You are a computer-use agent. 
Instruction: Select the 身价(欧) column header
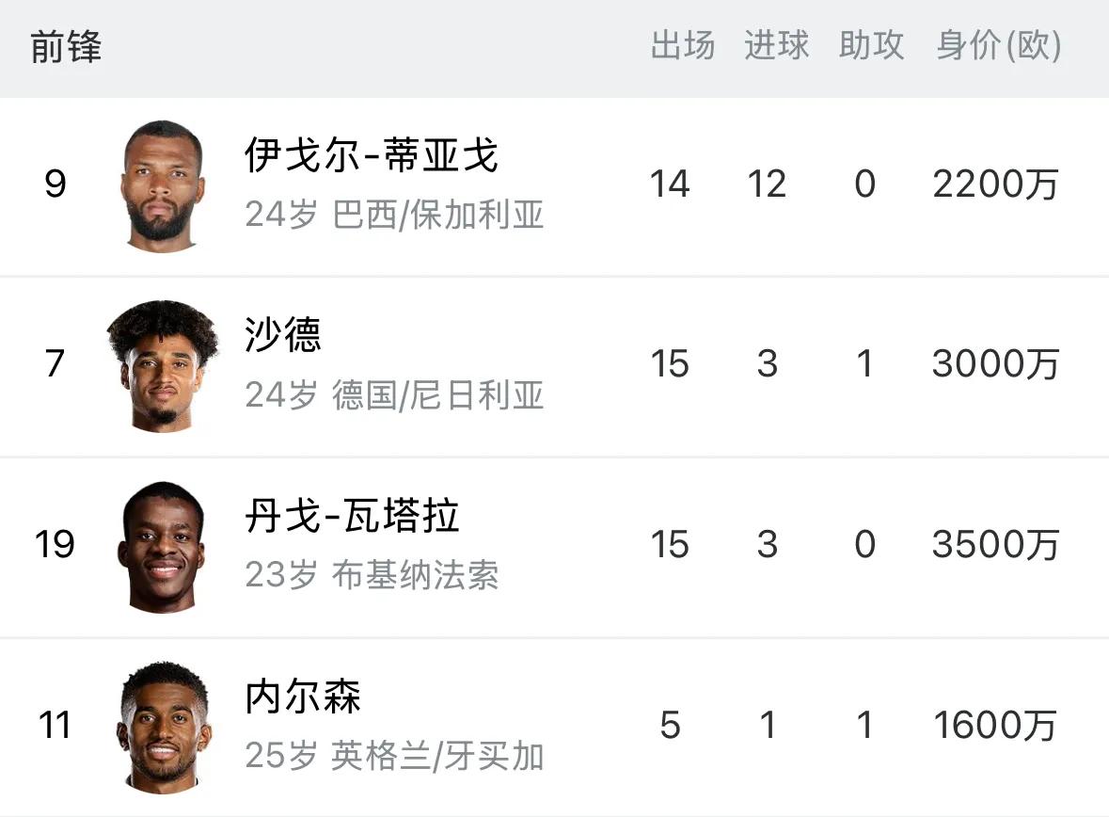(998, 45)
